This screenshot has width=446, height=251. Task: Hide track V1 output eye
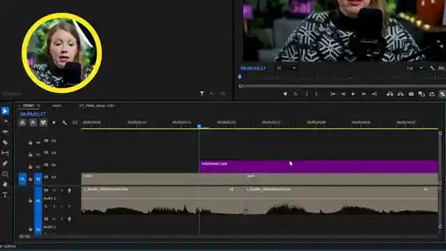tap(54, 177)
